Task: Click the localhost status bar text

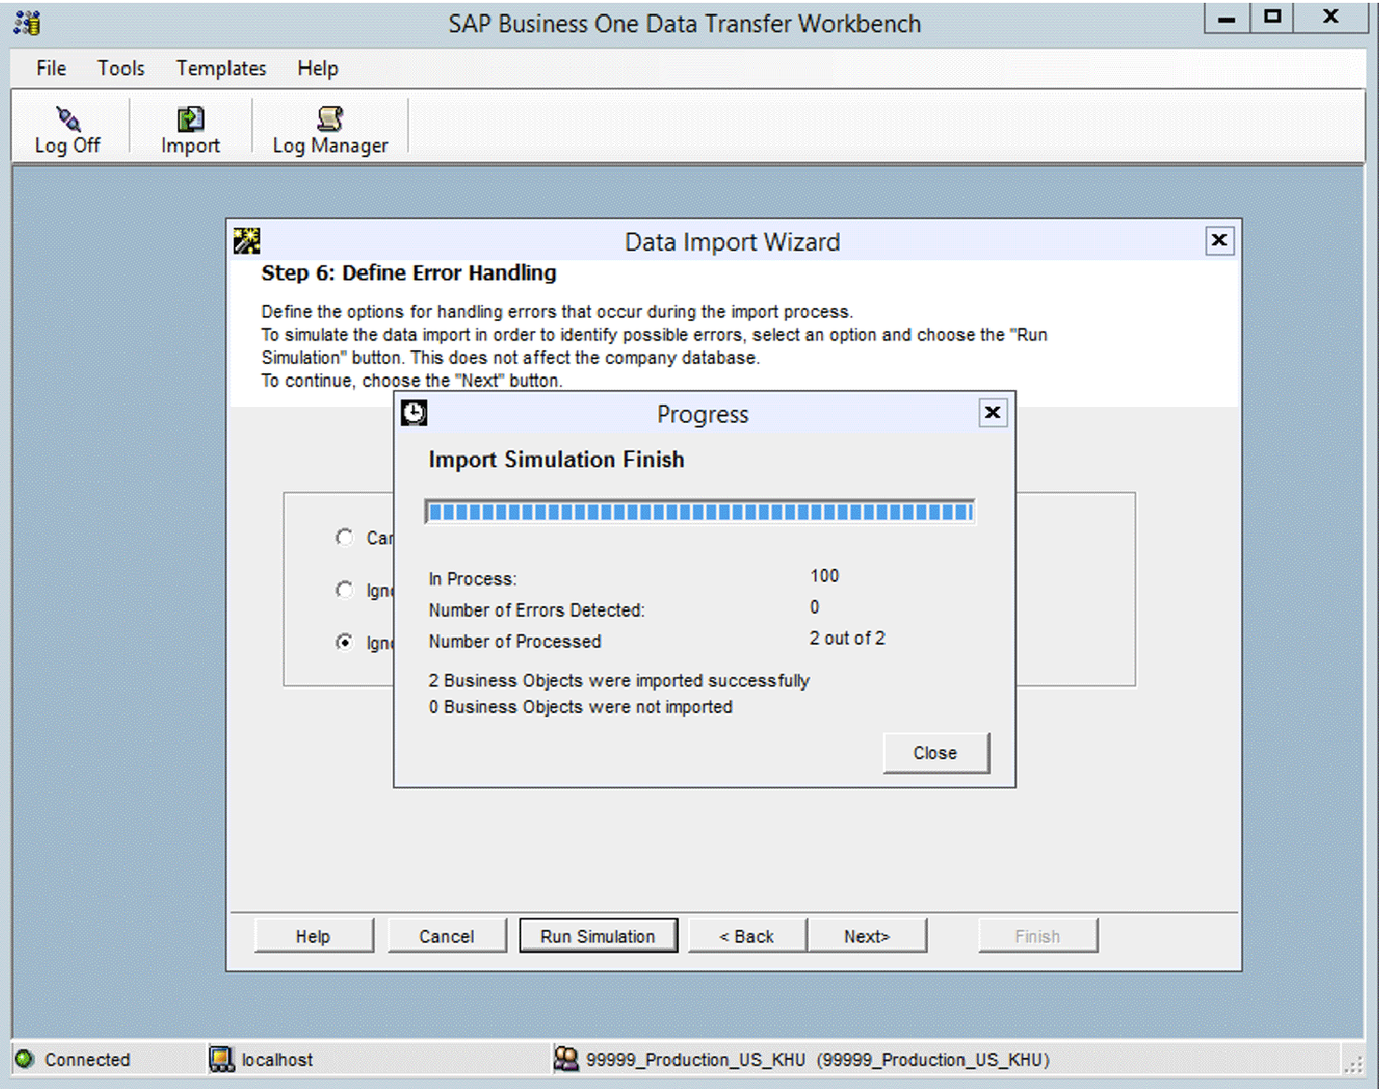Action: pyautogui.click(x=277, y=1059)
